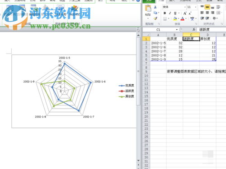Viewport: 226px width, 169px height.
Task: Toggle Align Text Left
Action: coord(202,13)
